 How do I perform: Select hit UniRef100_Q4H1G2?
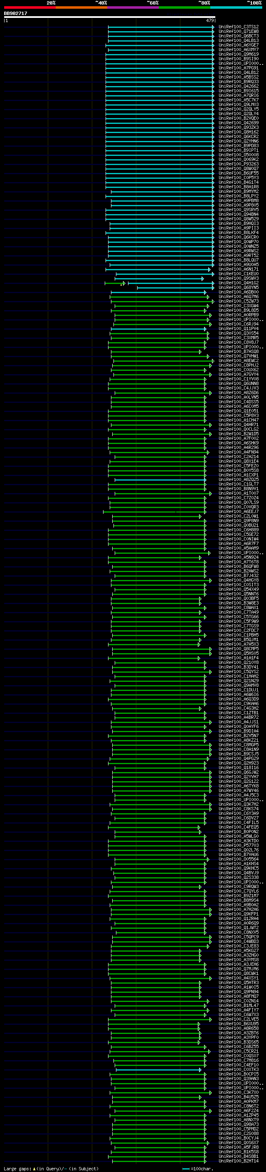239,283
